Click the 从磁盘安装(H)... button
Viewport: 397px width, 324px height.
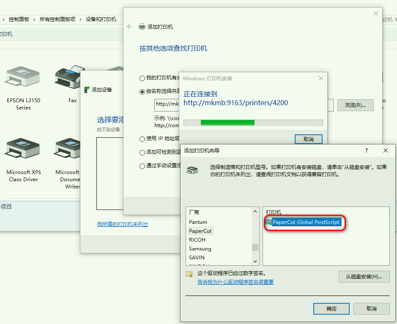coord(364,277)
